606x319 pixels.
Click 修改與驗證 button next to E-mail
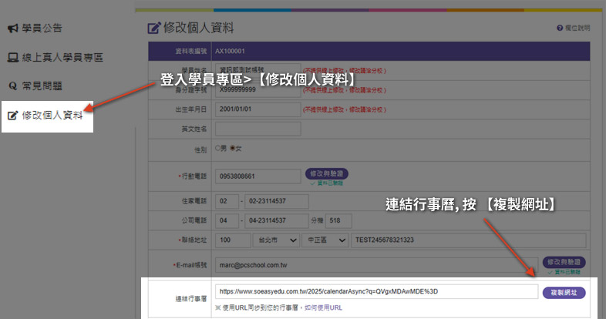coord(564,262)
